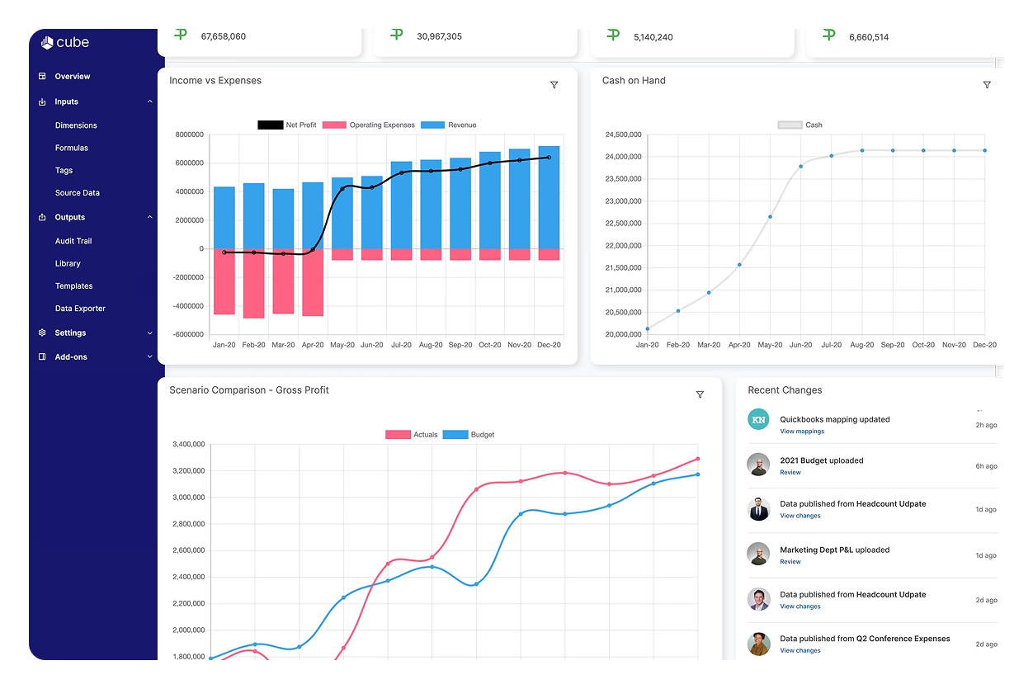Click the Cube logo icon
This screenshot has height=689, width=1033.
point(45,42)
